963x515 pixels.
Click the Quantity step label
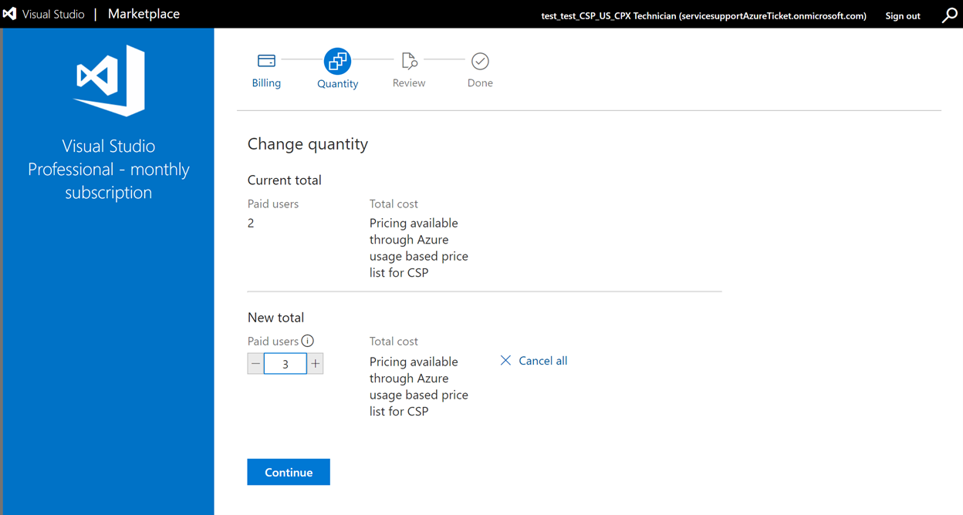(337, 82)
